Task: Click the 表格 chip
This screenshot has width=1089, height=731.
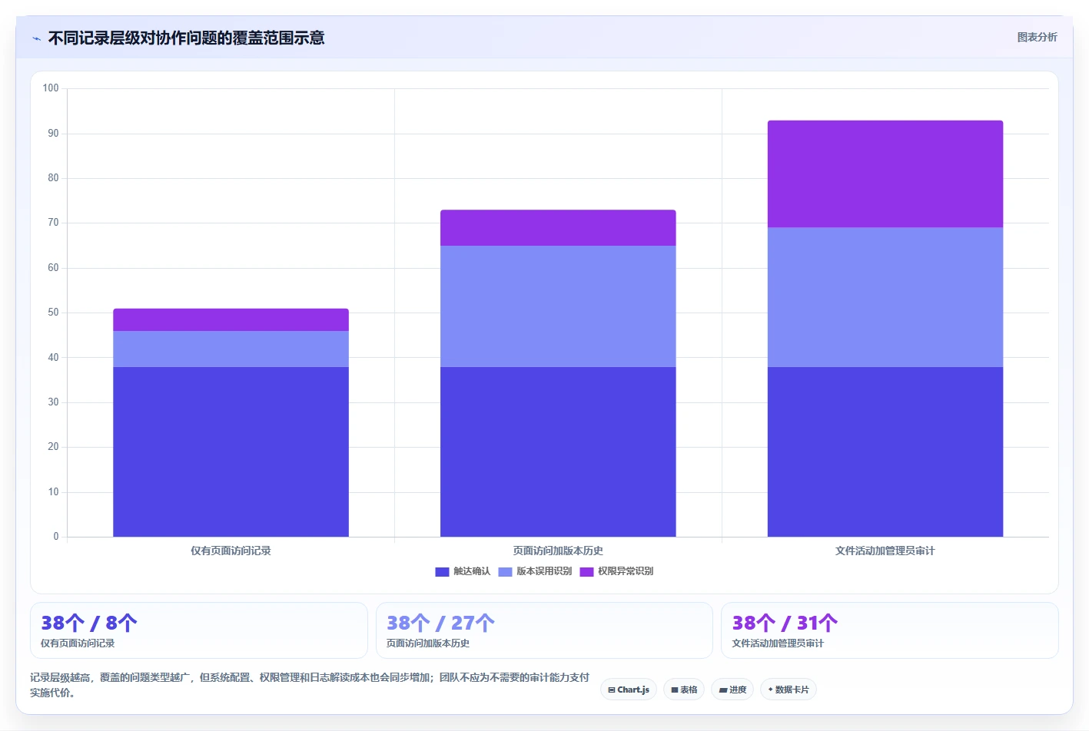Action: coord(684,690)
